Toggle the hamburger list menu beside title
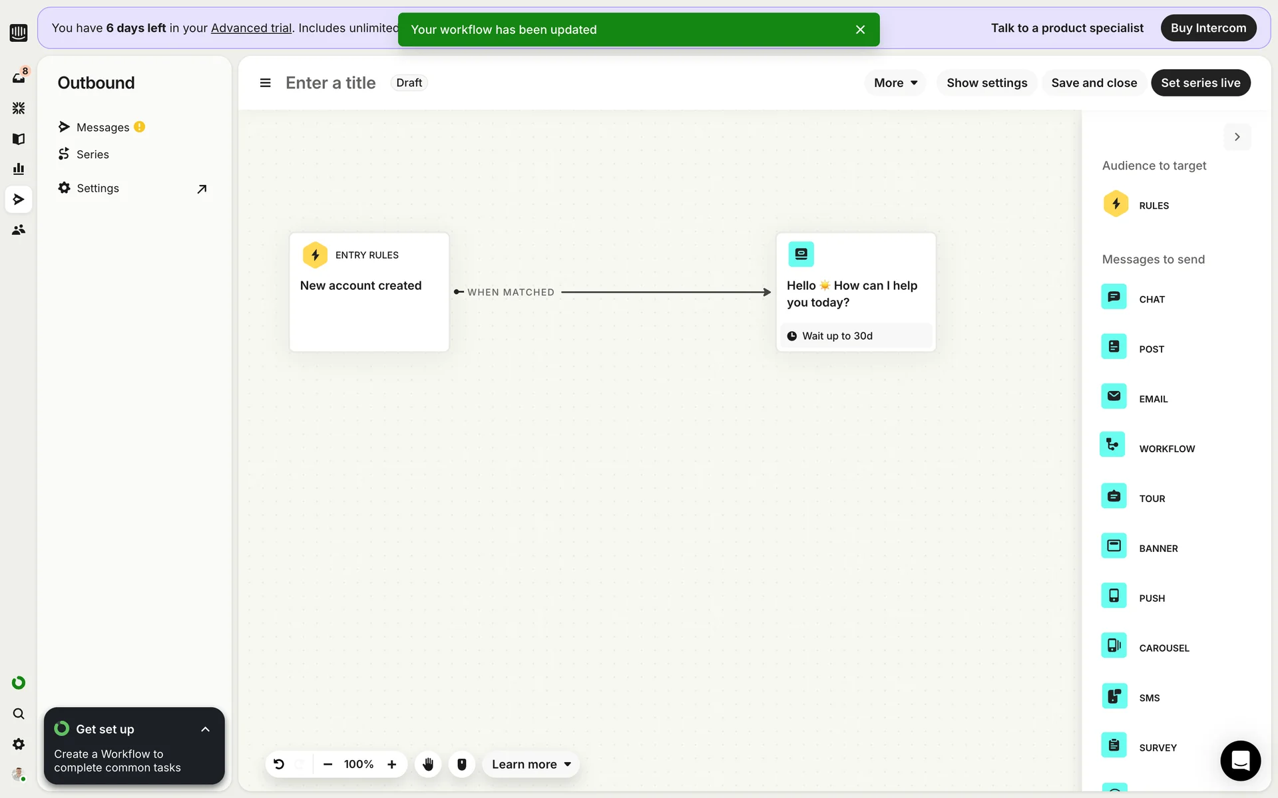1278x798 pixels. coord(265,83)
